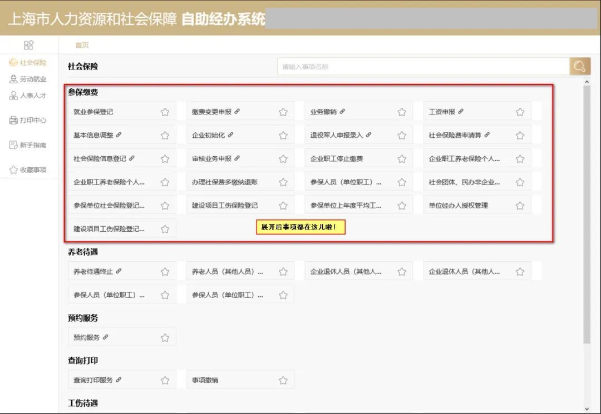Click the scrollbar up arrow
Screen dimensions: 601x414
[587, 82]
